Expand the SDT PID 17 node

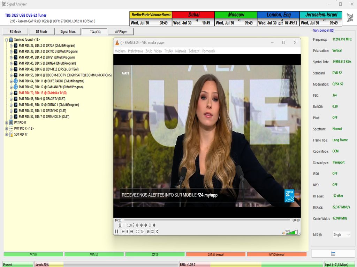pos(7,135)
